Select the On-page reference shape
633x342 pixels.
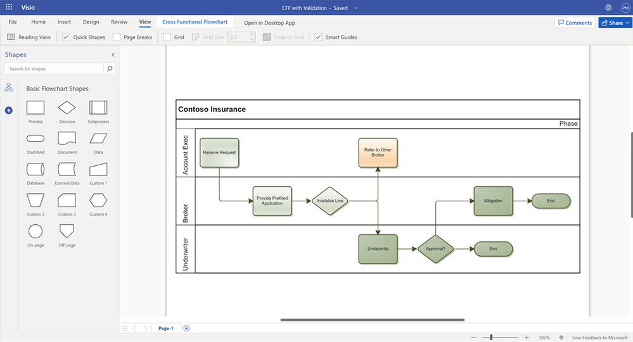pos(35,232)
